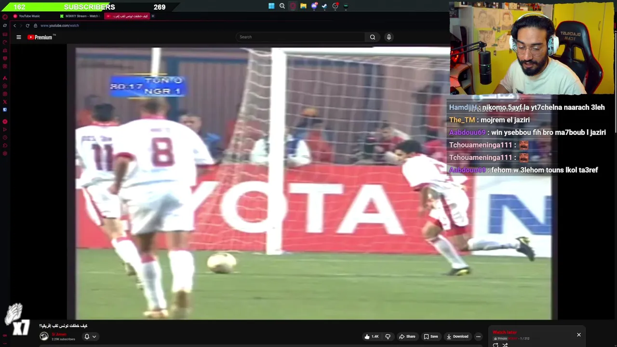Toggle the playlist shuffle icon
This screenshot has width=617, height=347.
pyautogui.click(x=505, y=345)
